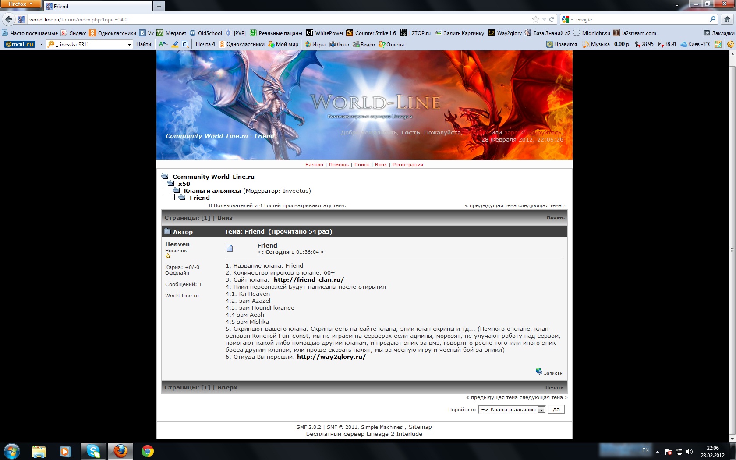Jump to top via Вверх link
The height and width of the screenshot is (460, 736).
[x=227, y=387]
